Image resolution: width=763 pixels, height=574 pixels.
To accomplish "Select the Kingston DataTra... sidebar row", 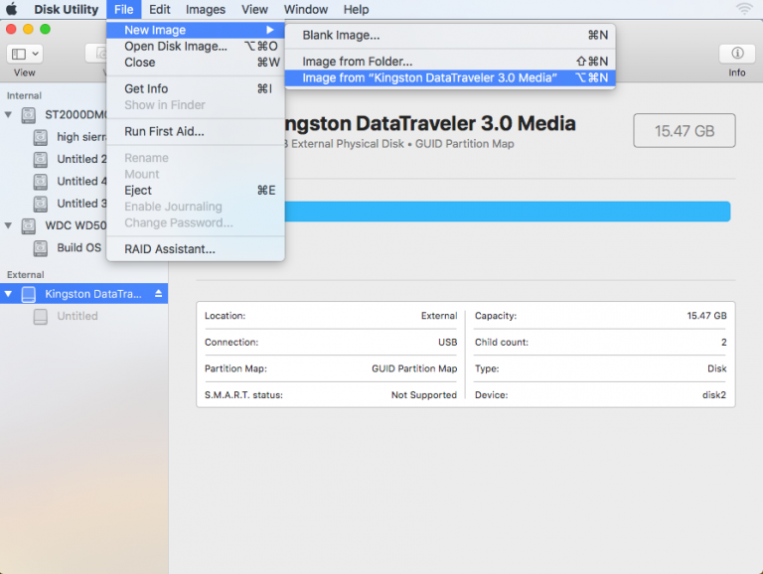I will 83,294.
